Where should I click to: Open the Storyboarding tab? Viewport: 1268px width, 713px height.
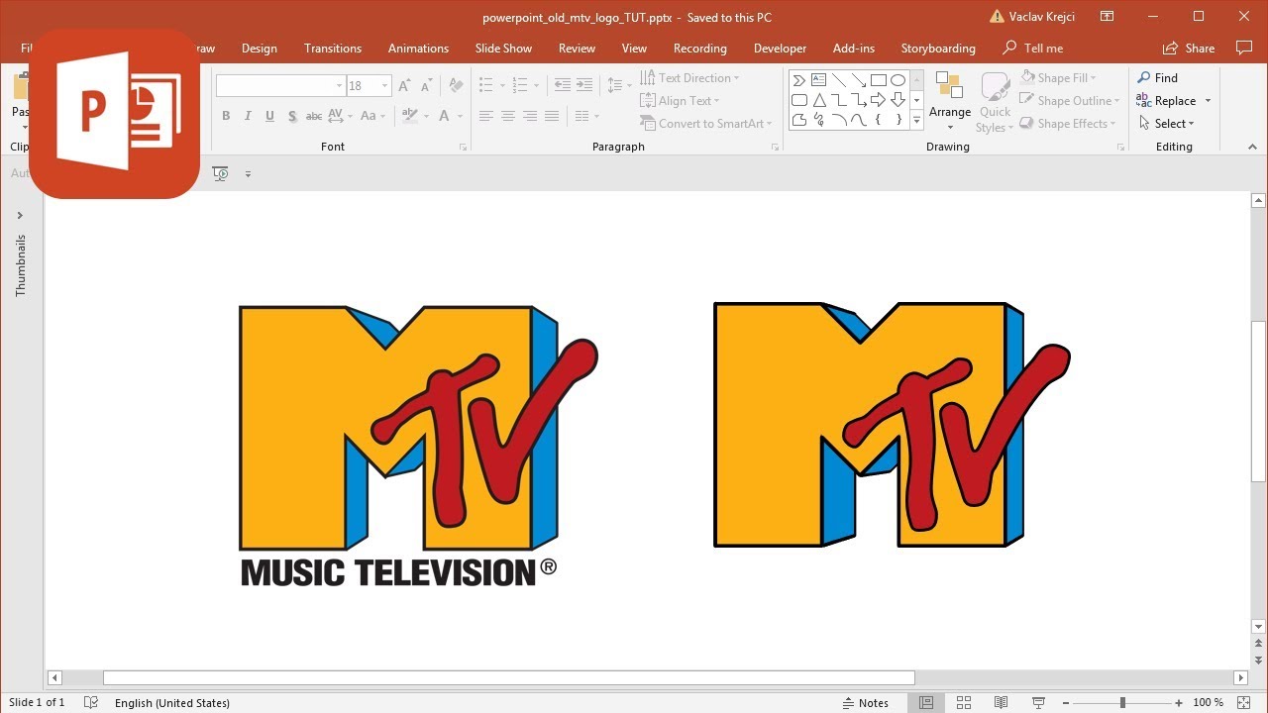pyautogui.click(x=938, y=48)
